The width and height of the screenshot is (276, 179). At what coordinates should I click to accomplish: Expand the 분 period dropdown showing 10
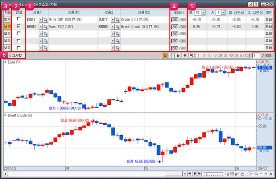tap(204, 12)
